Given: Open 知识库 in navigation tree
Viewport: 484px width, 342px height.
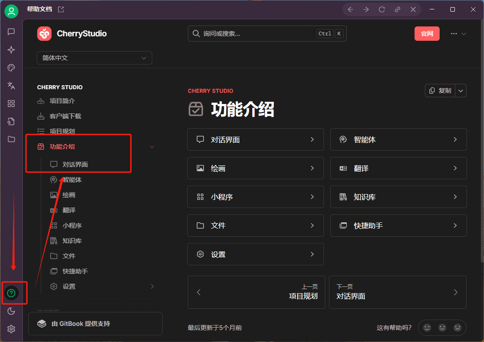Looking at the screenshot, I should 72,241.
